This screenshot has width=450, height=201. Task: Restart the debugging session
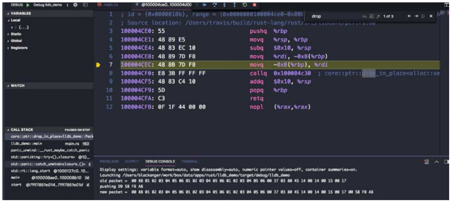[244, 5]
